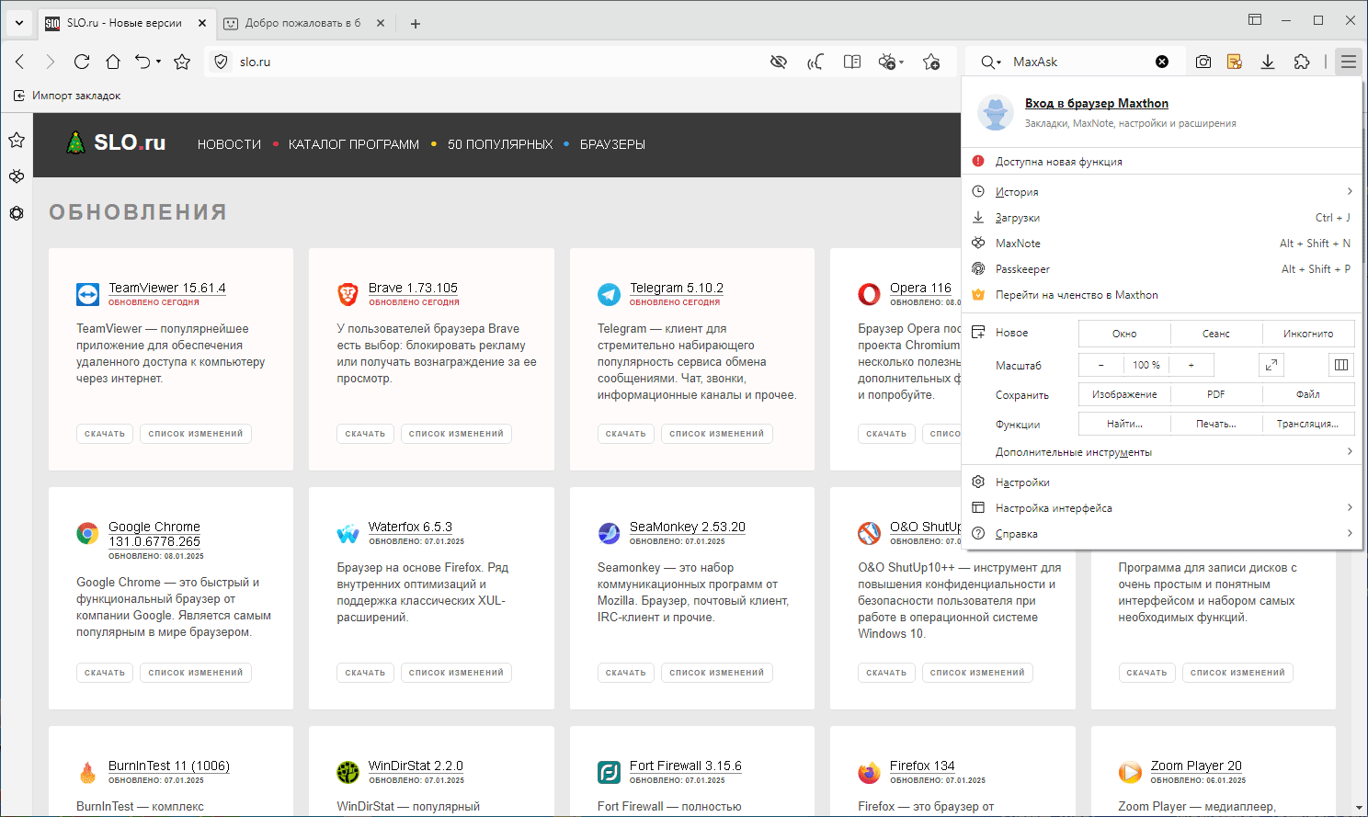Open the MaxNote toolbar icon
This screenshot has height=817, width=1368.
tap(1235, 62)
